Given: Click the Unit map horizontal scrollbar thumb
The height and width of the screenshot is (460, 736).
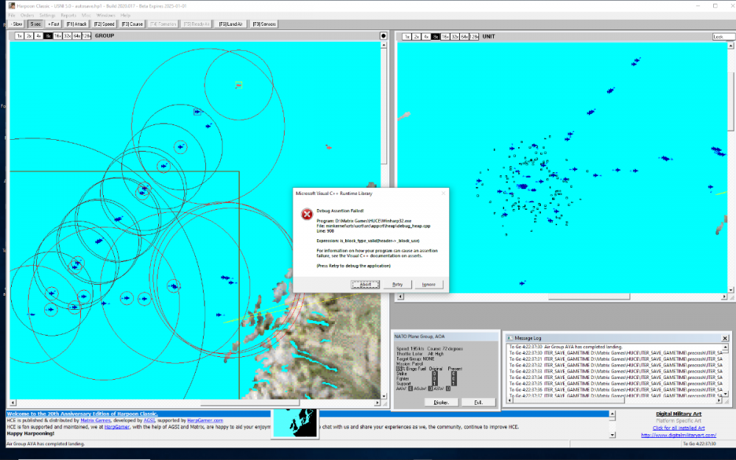Looking at the screenshot, I should coord(589,297).
